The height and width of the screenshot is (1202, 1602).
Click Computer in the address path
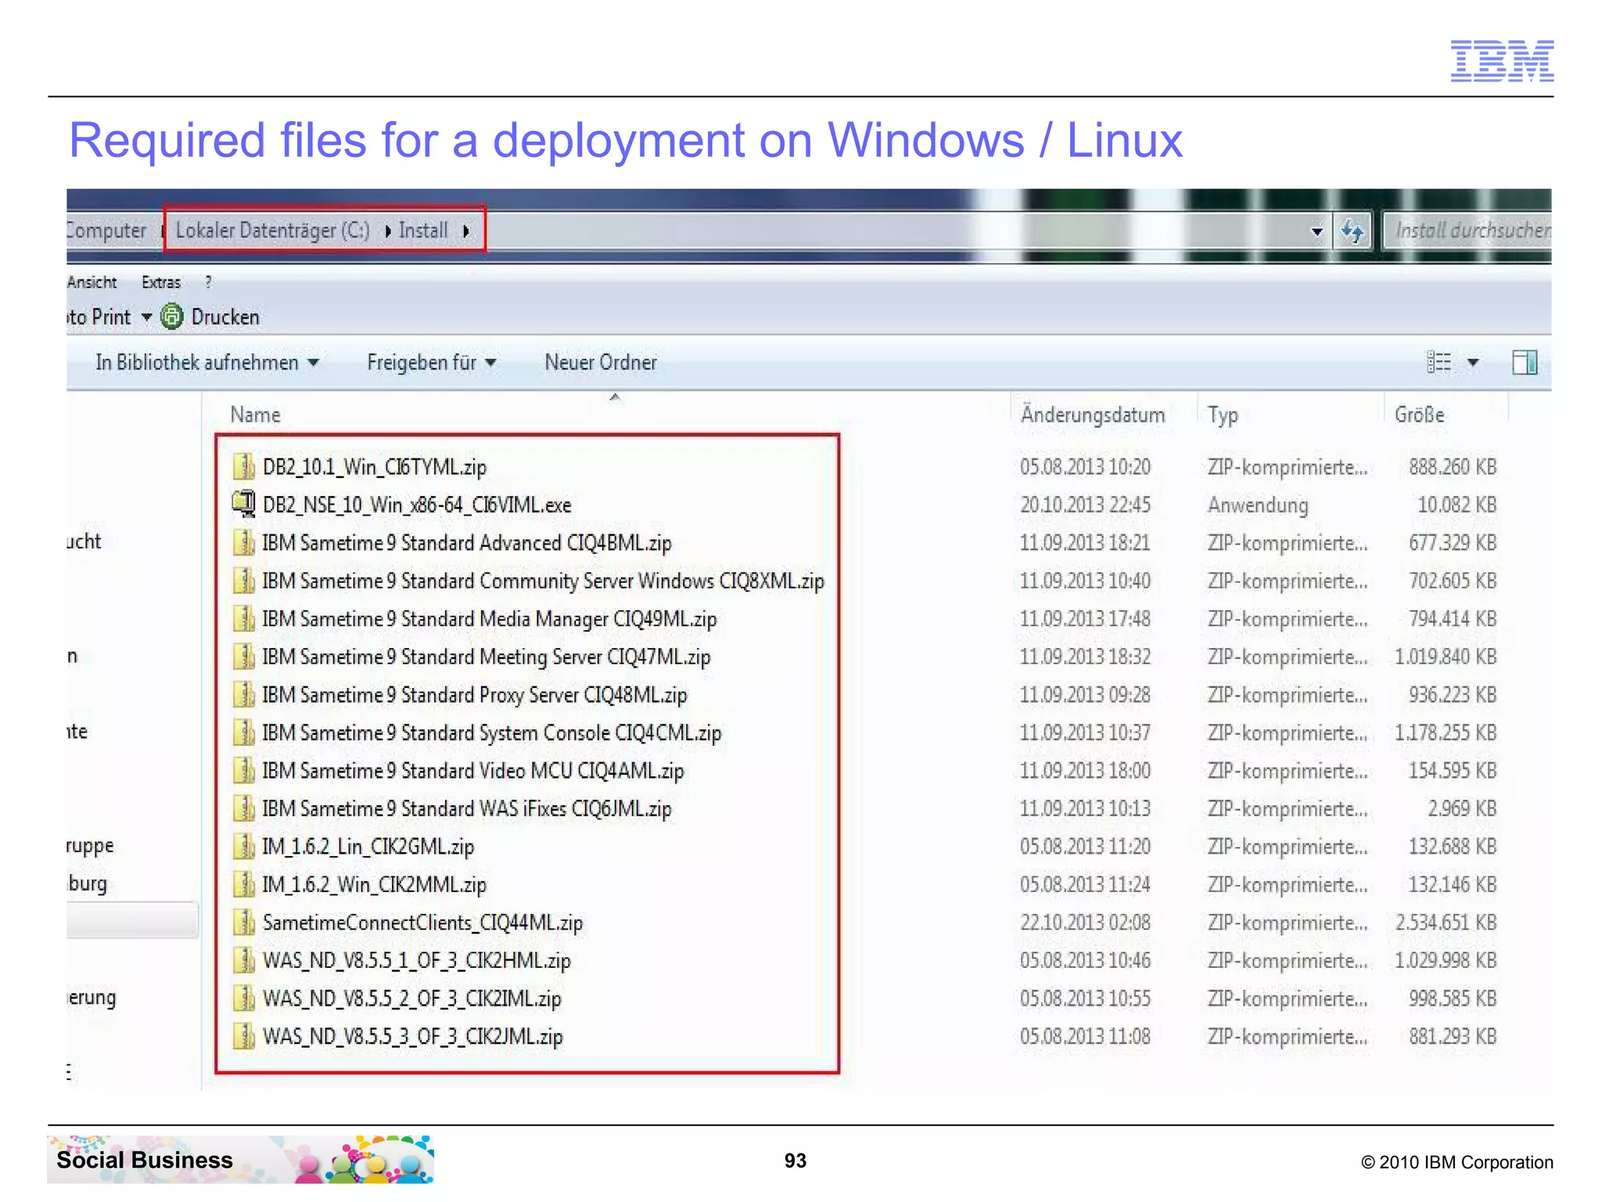coord(106,231)
